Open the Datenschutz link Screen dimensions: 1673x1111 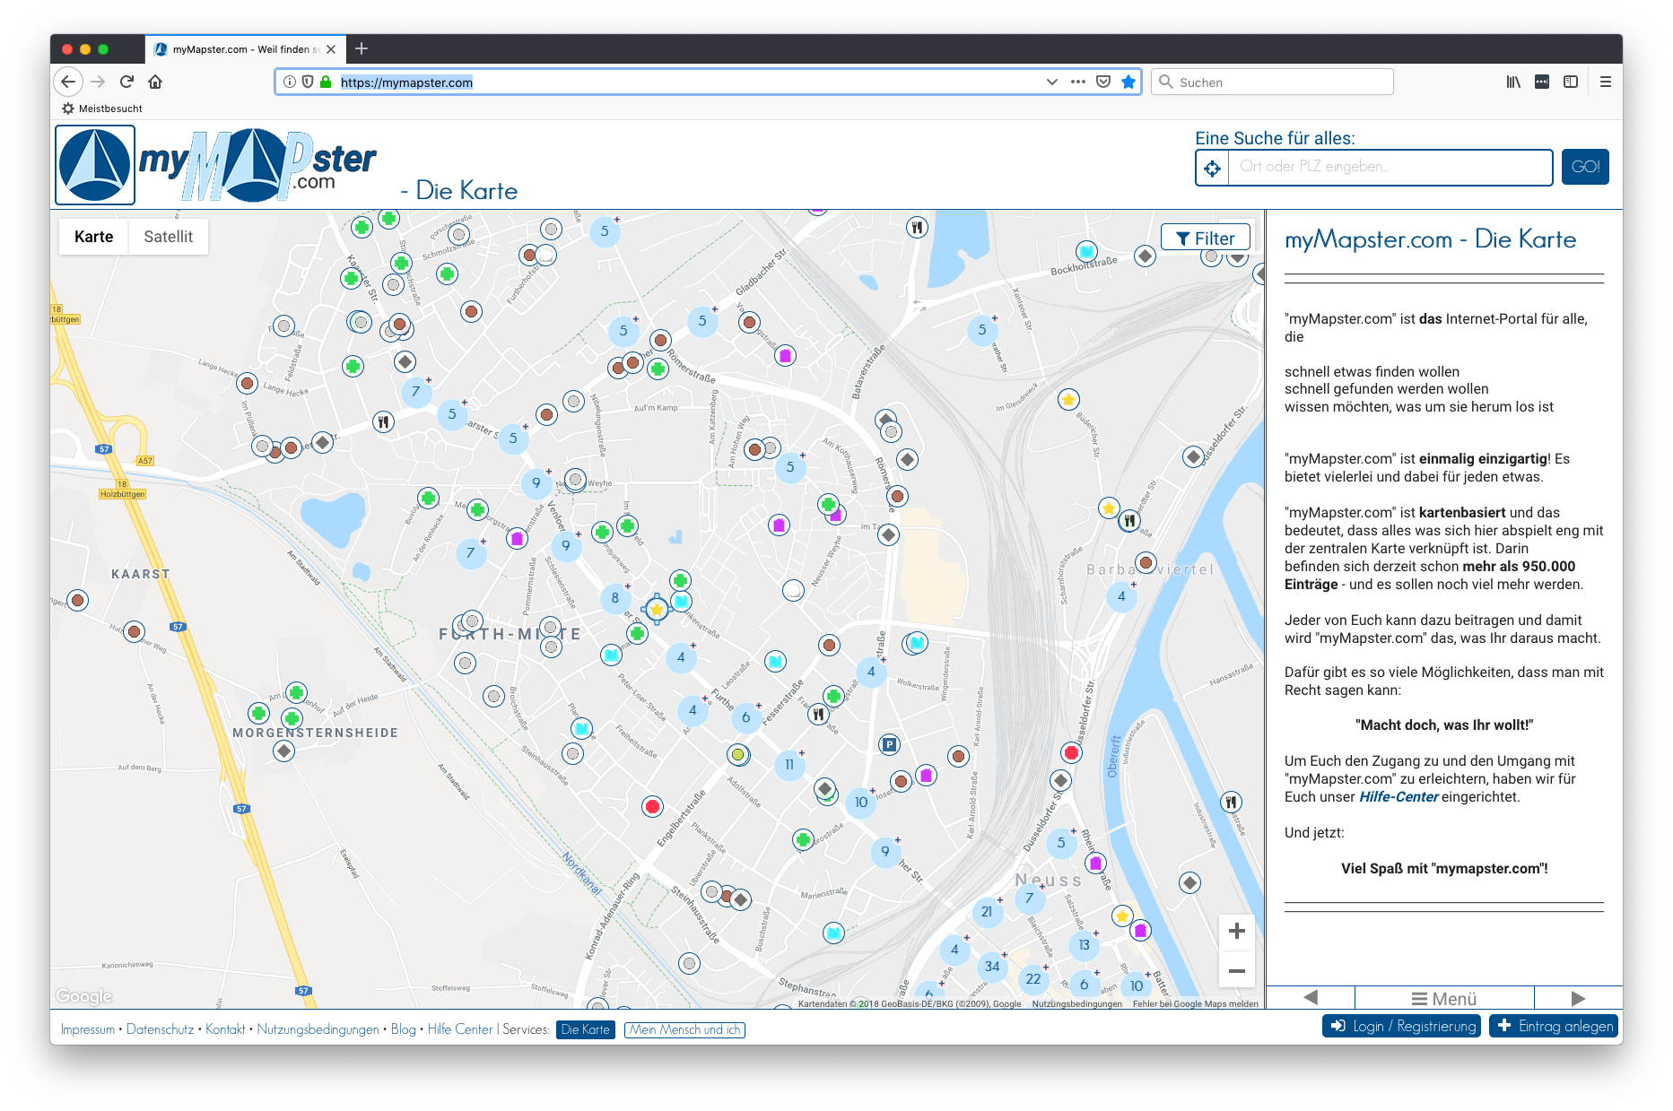(160, 1029)
